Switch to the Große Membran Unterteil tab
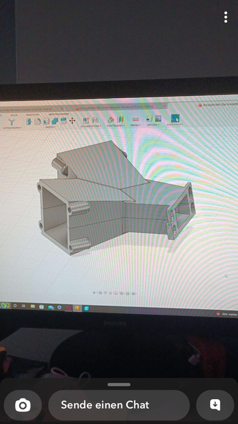 [30, 109]
